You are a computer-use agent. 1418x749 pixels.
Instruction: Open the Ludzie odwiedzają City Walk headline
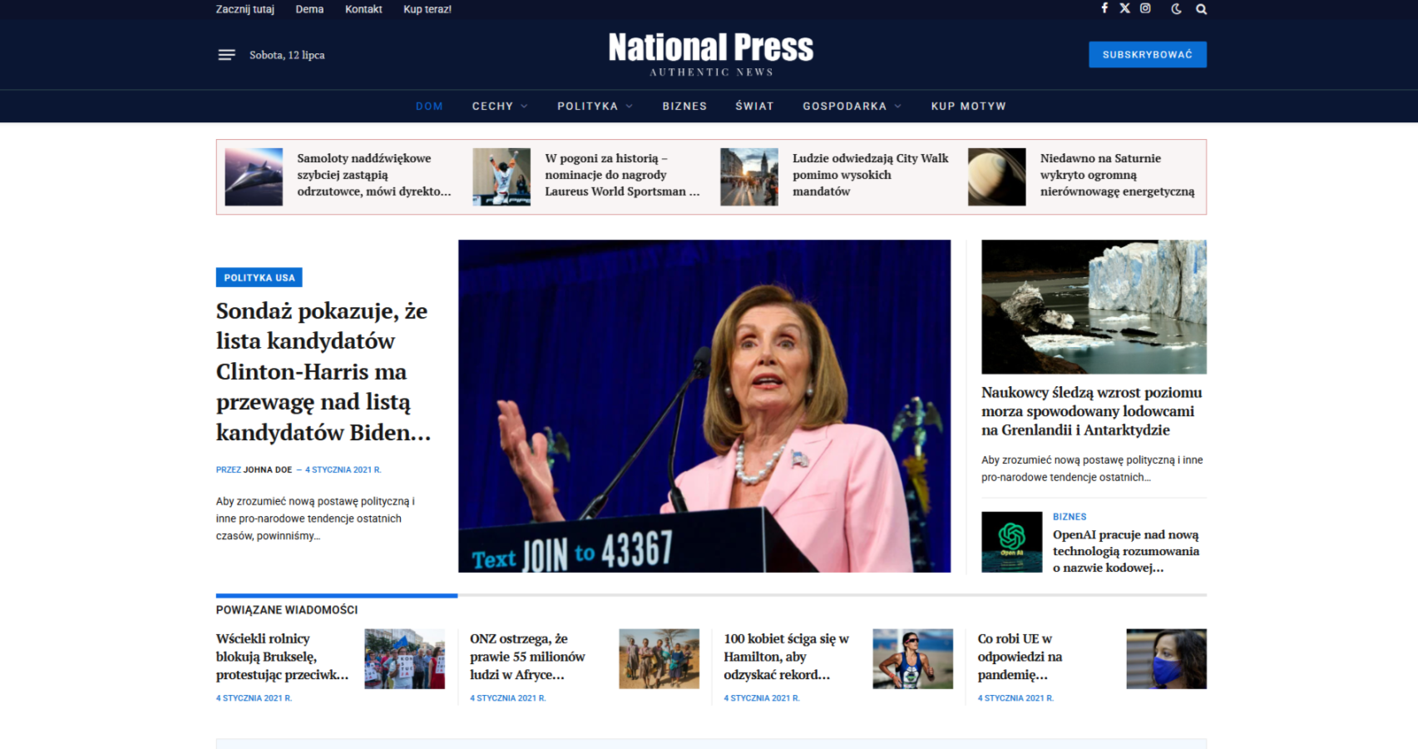[870, 175]
